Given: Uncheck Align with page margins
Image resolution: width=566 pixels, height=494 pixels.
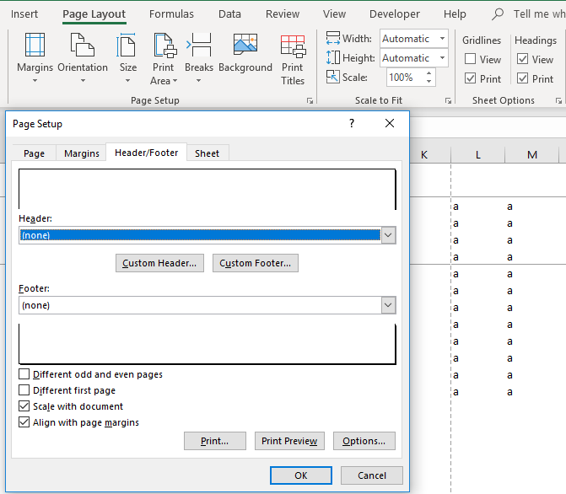Looking at the screenshot, I should click(24, 422).
